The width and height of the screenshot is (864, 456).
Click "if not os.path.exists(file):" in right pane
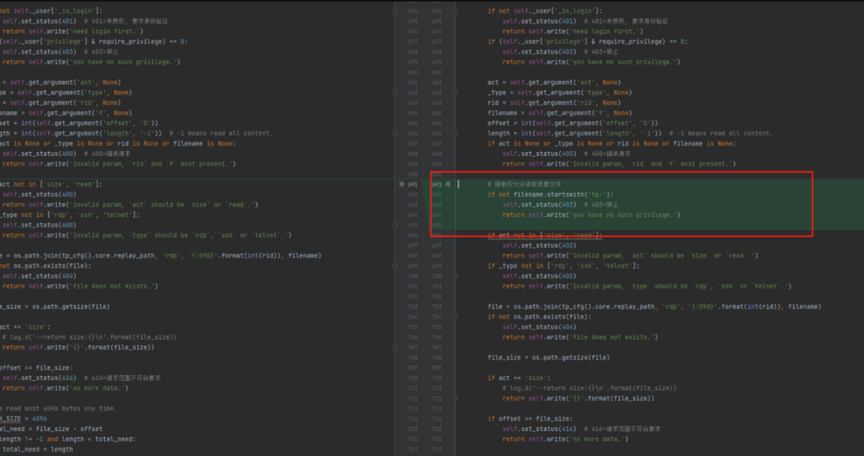(x=539, y=317)
